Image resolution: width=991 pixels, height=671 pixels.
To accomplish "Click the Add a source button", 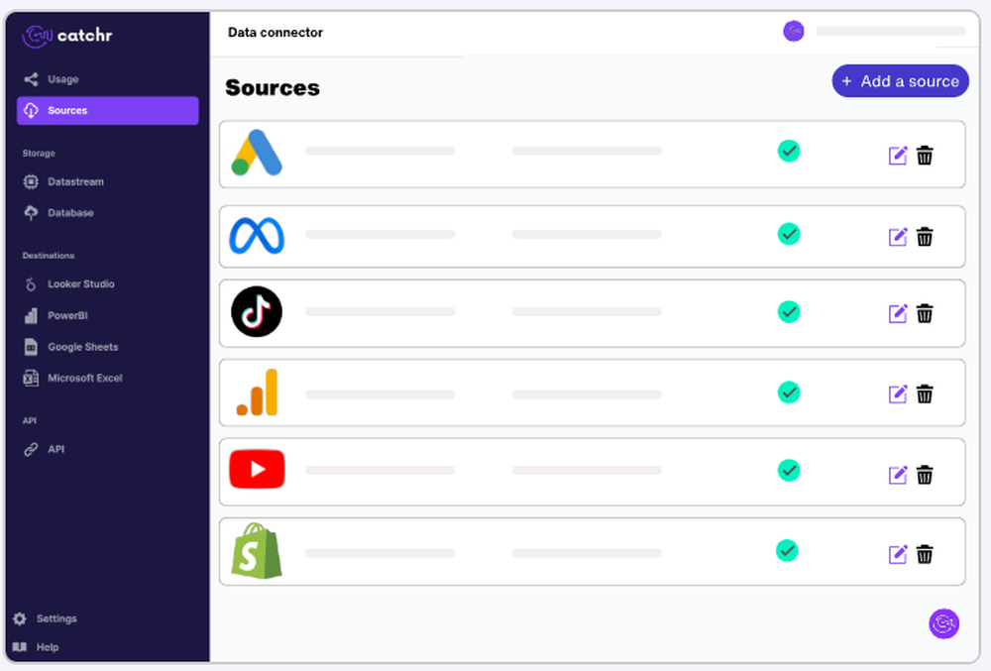I will 900,81.
